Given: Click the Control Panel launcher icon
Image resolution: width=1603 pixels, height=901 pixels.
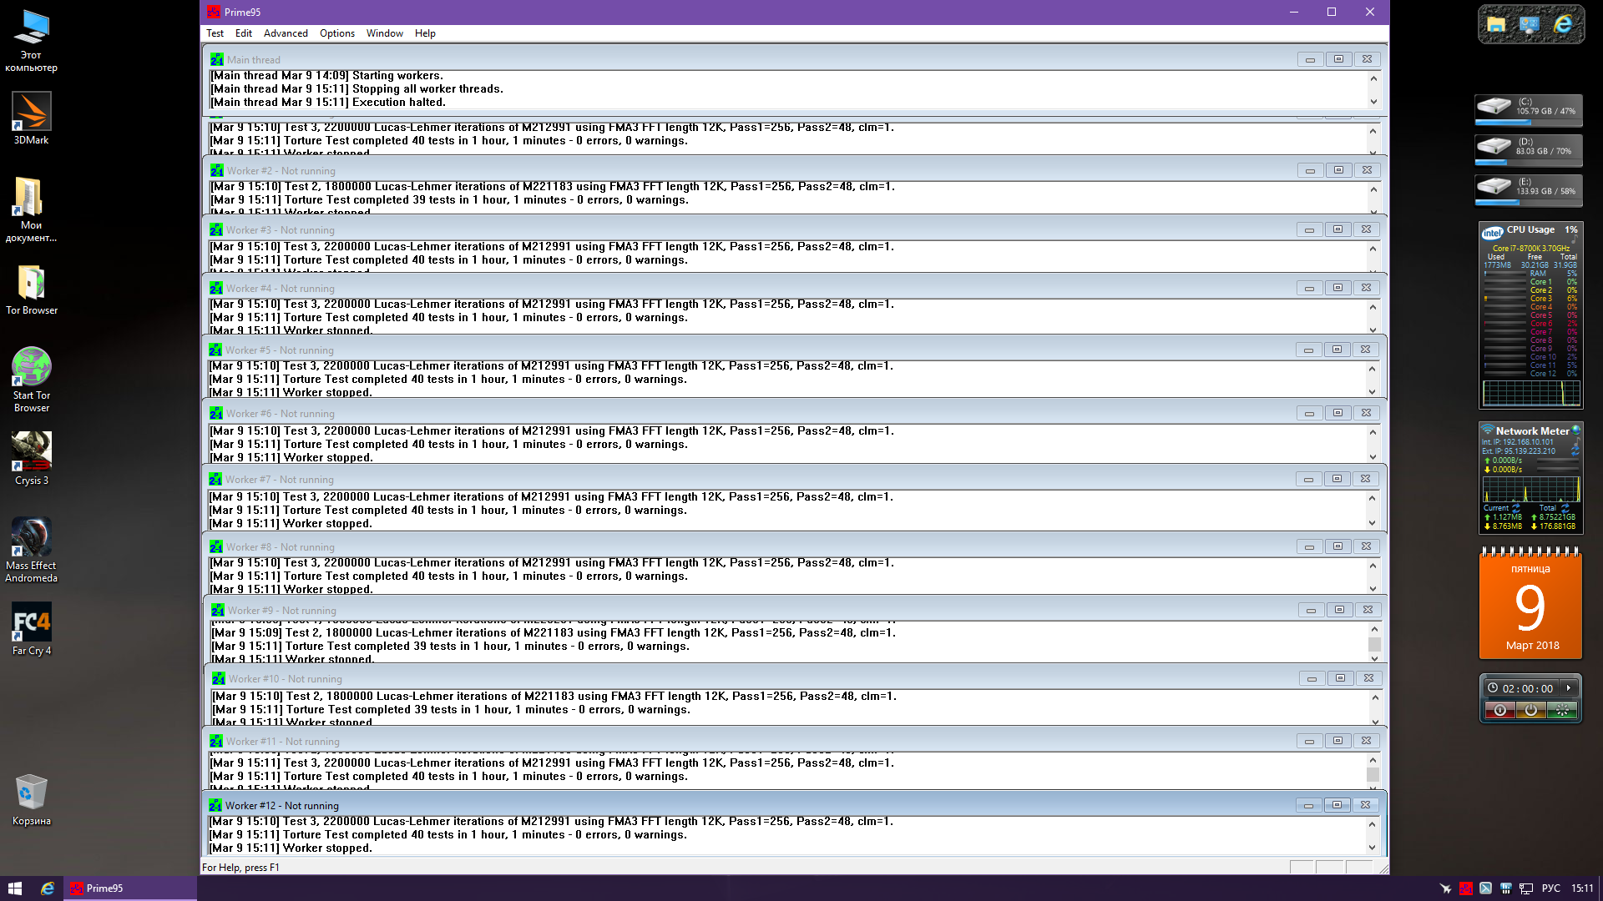Looking at the screenshot, I should [x=1530, y=25].
